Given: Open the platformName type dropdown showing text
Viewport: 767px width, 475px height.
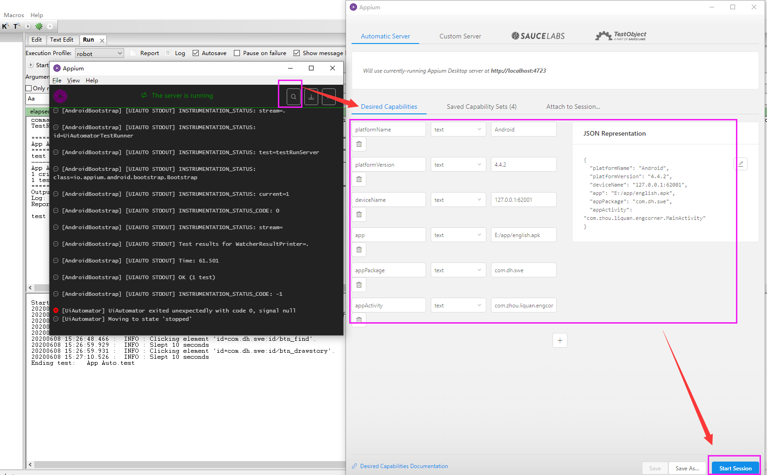Looking at the screenshot, I should 458,129.
